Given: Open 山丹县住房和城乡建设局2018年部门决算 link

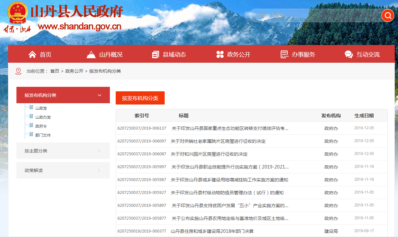Looking at the screenshot, I should 212,231.
